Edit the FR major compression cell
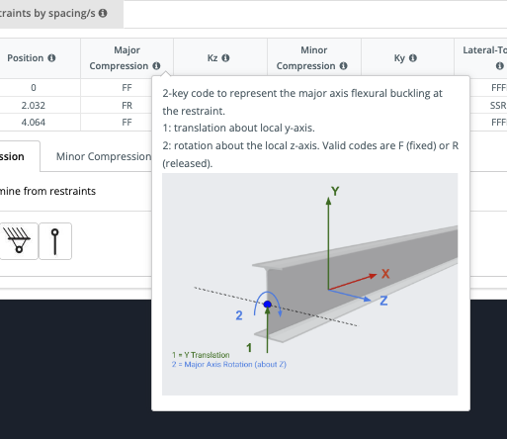Viewport: 507px width, 439px height. click(x=127, y=105)
